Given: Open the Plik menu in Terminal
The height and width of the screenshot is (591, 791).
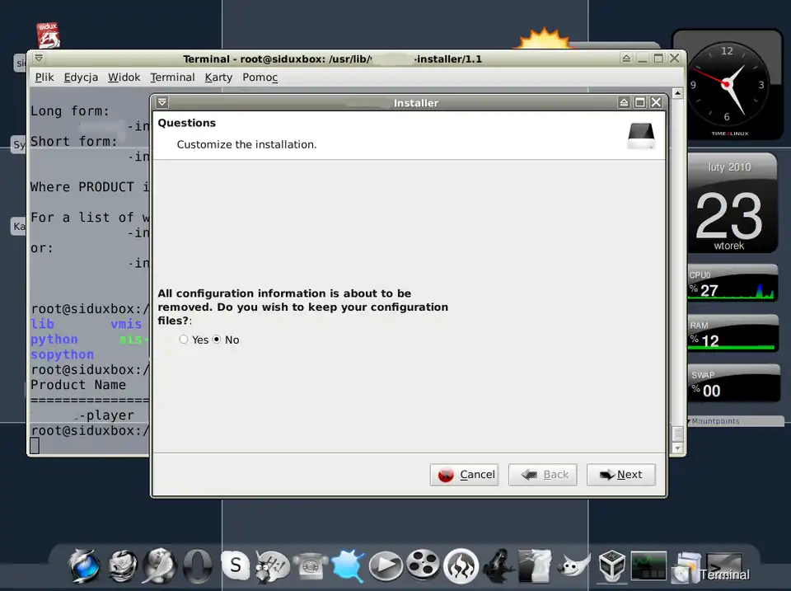Looking at the screenshot, I should [x=44, y=77].
